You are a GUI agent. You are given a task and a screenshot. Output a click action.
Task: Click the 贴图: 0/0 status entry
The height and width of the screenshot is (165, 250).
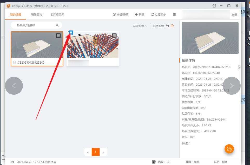click(x=220, y=162)
